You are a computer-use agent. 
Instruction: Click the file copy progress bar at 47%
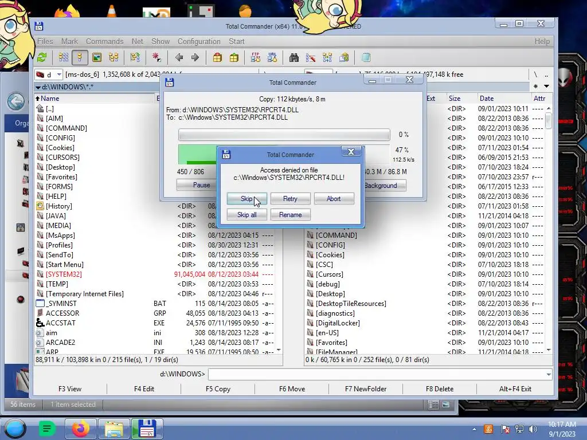click(x=284, y=154)
